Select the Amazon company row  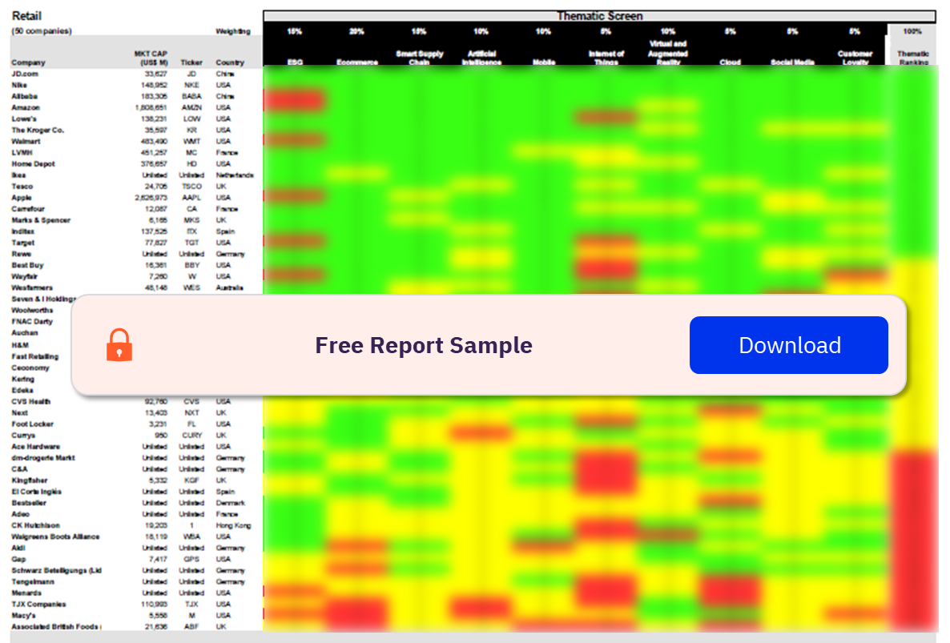tap(136, 108)
